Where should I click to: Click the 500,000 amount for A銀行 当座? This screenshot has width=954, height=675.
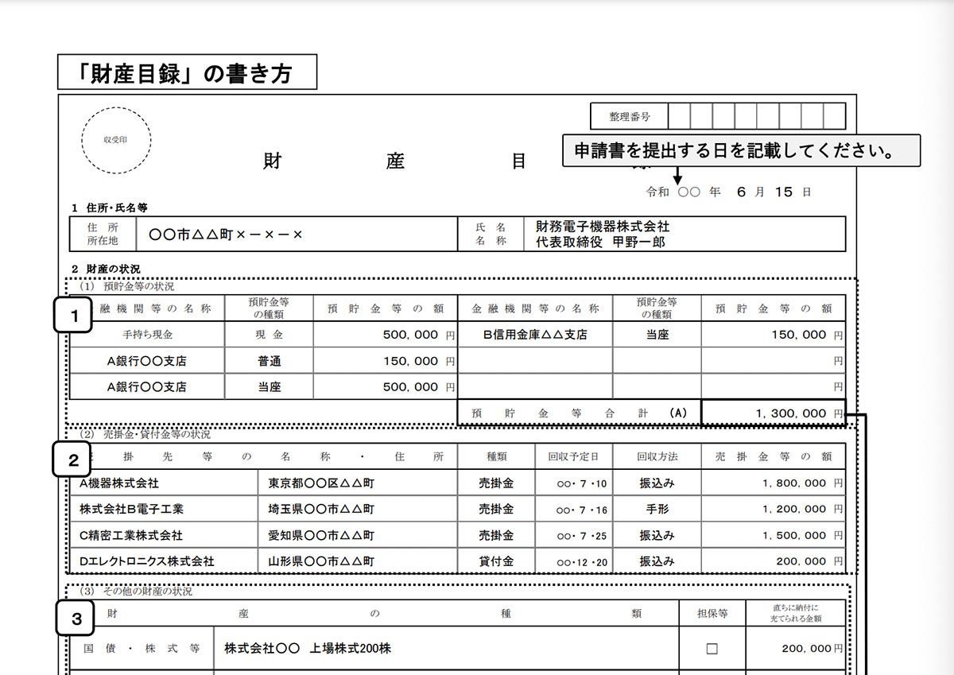coord(410,387)
